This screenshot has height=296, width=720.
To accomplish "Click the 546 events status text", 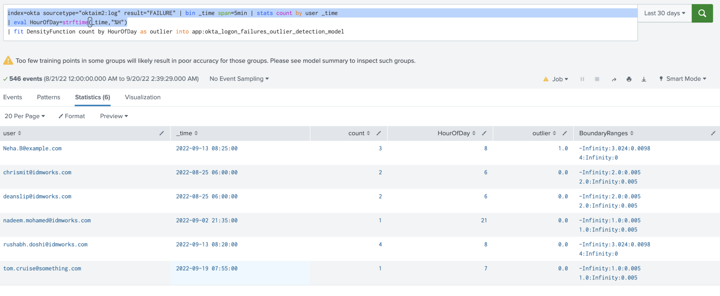I will 26,79.
